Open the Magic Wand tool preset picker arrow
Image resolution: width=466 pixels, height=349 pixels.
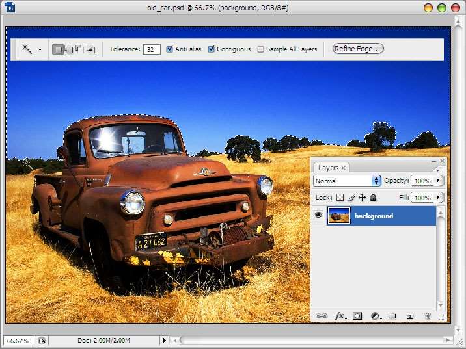tap(40, 49)
